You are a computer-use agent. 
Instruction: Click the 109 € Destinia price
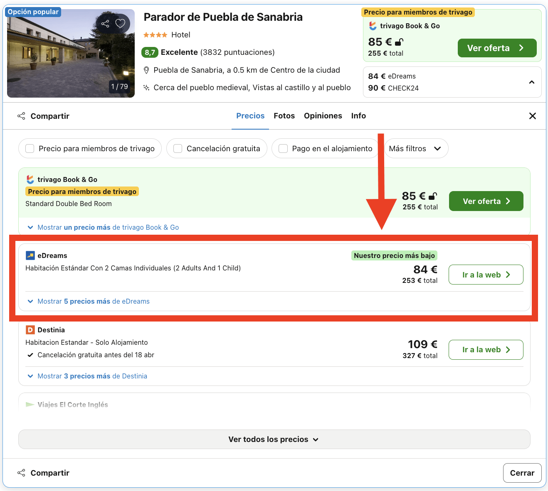point(422,344)
